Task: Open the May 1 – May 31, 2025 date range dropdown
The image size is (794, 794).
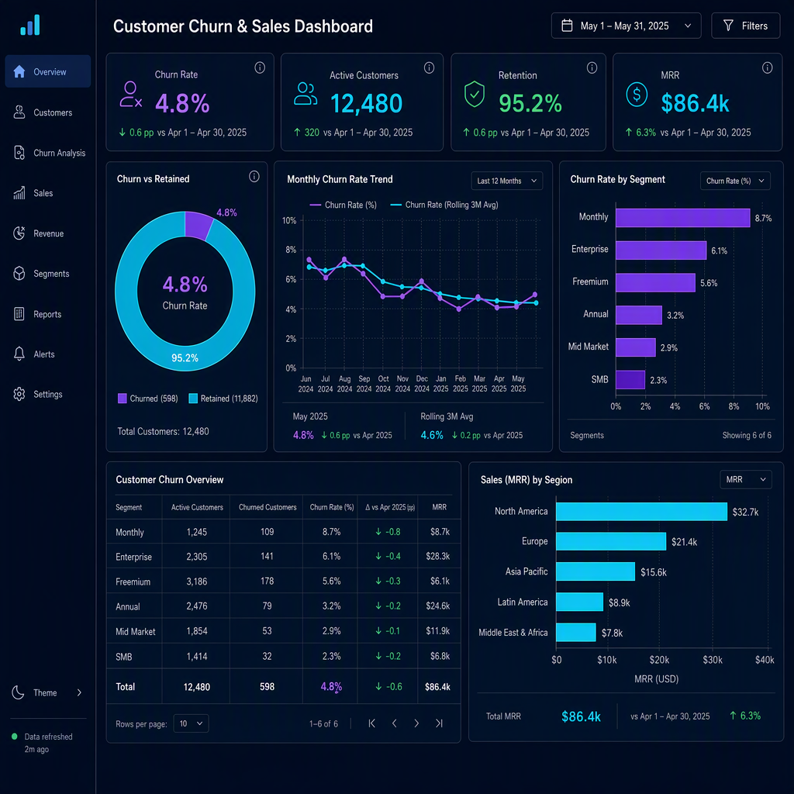Action: coord(626,26)
